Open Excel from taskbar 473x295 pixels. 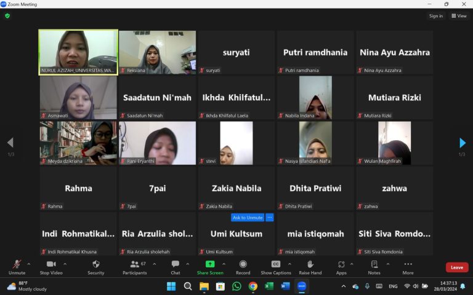[x=269, y=286]
